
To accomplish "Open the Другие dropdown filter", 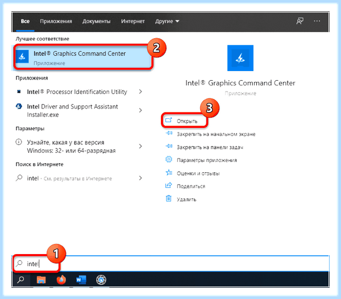I will (167, 21).
